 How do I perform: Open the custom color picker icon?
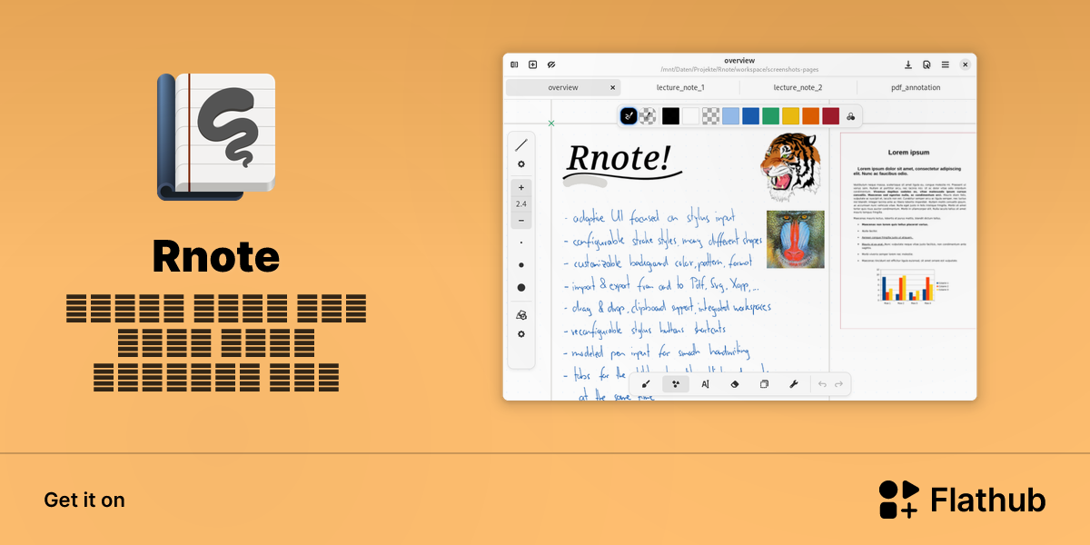(851, 115)
